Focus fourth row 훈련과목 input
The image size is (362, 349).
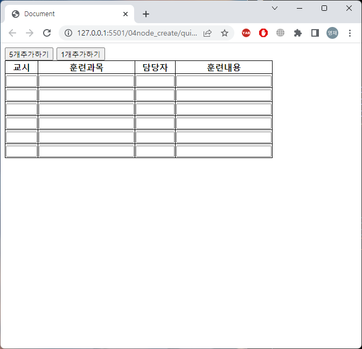tap(86, 123)
